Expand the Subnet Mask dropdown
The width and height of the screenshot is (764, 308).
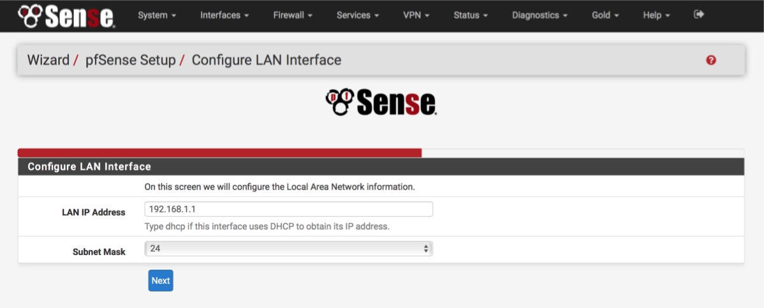[288, 249]
